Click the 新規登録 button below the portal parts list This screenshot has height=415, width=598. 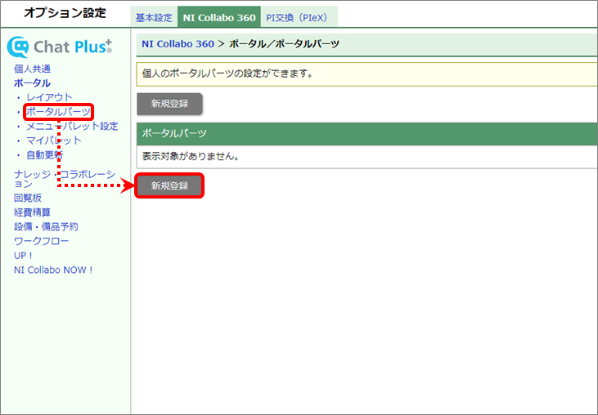click(x=169, y=185)
